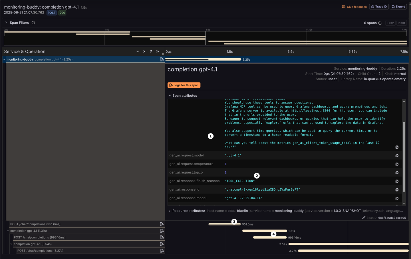Screen dimensions: 411x259
Task: Copy the SpanID deep link icon
Action: point(364,218)
